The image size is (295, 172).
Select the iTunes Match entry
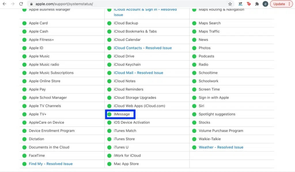click(x=125, y=131)
